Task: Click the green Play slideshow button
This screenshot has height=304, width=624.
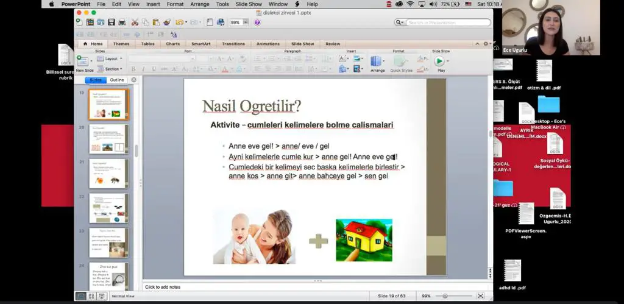Action: click(x=439, y=61)
